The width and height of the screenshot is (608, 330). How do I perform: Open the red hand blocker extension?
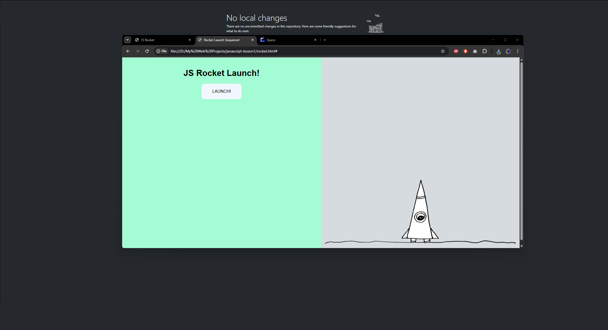click(465, 51)
